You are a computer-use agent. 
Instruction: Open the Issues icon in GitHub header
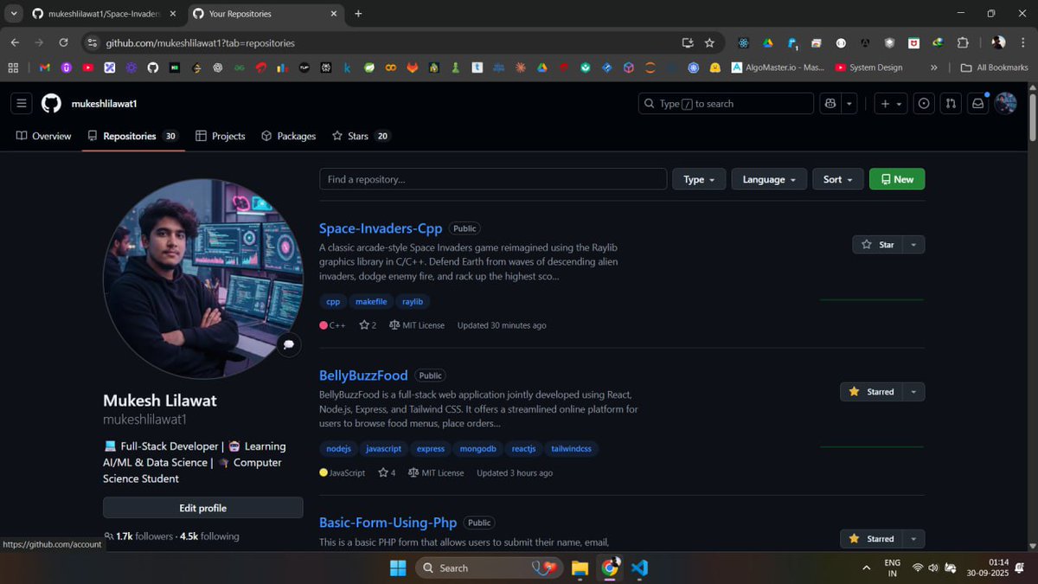click(x=924, y=104)
